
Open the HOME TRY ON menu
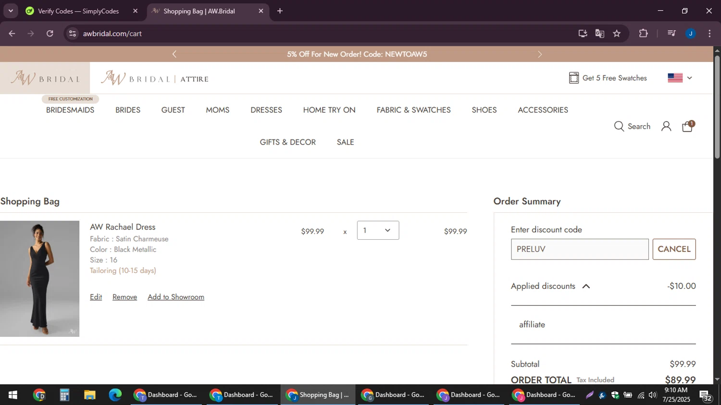click(329, 110)
